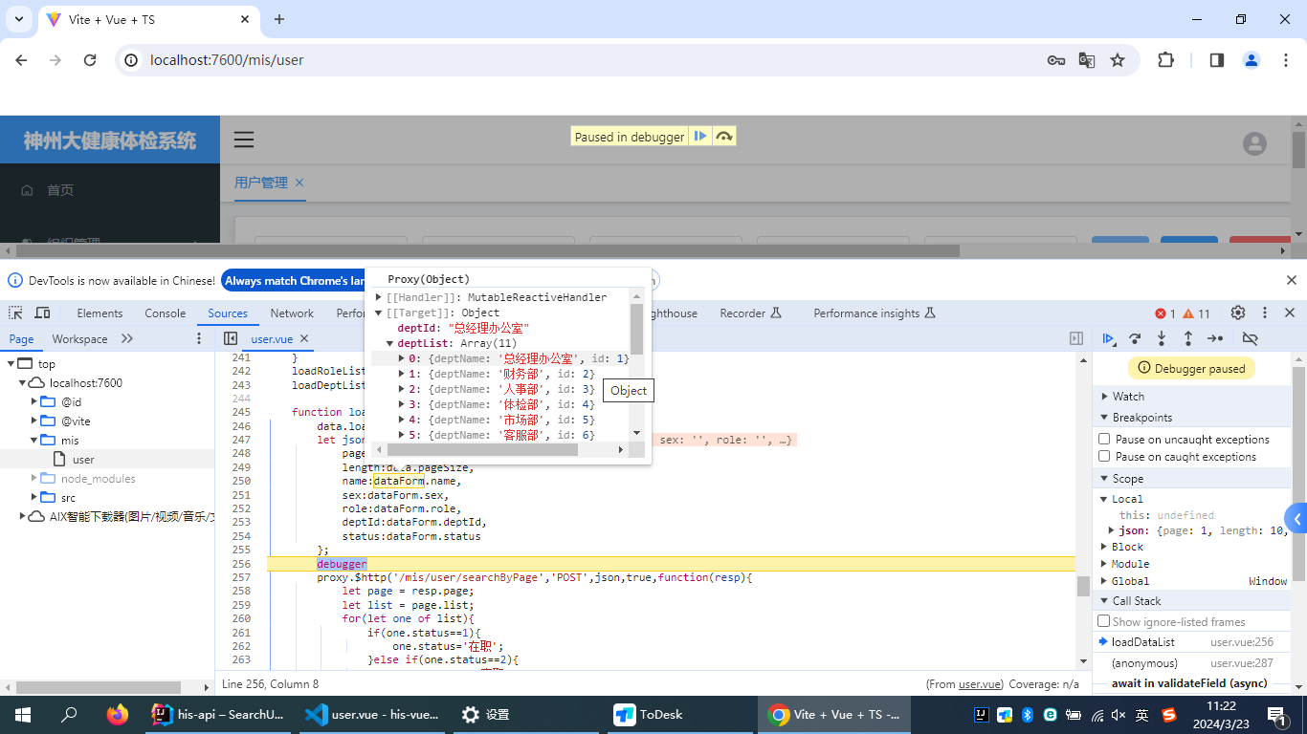This screenshot has height=734, width=1307.
Task: Deactivate breakpoints icon
Action: click(1250, 338)
